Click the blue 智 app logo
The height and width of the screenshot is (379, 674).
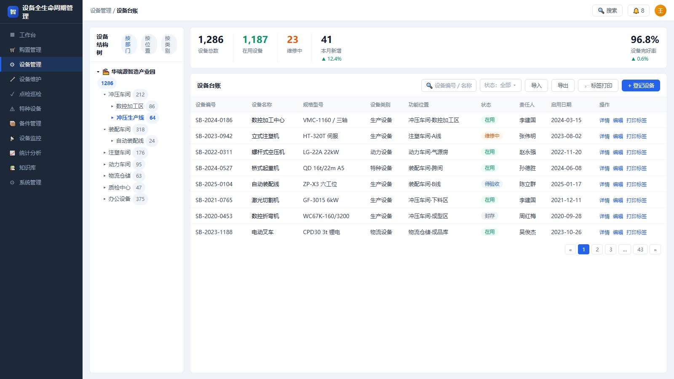13,12
